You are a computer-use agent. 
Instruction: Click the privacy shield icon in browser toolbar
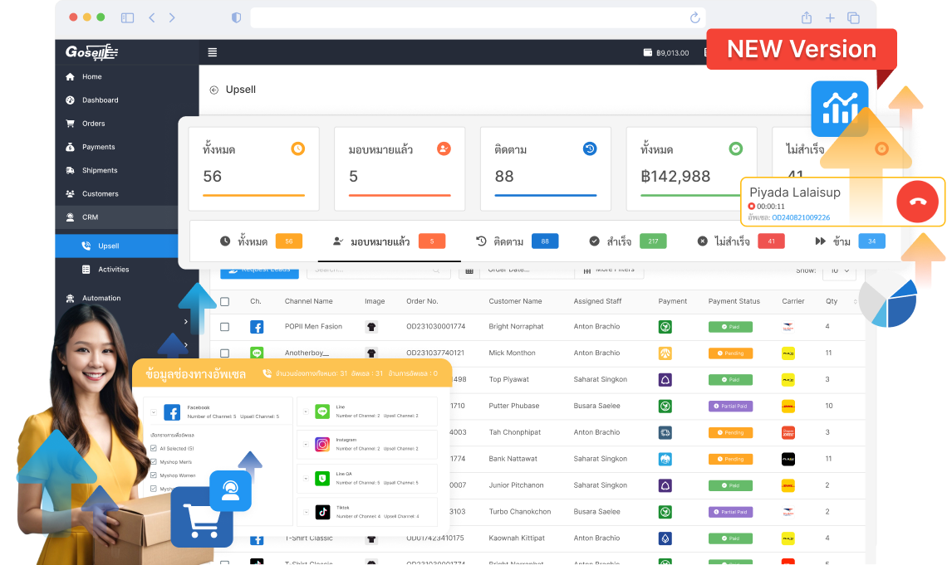point(236,17)
